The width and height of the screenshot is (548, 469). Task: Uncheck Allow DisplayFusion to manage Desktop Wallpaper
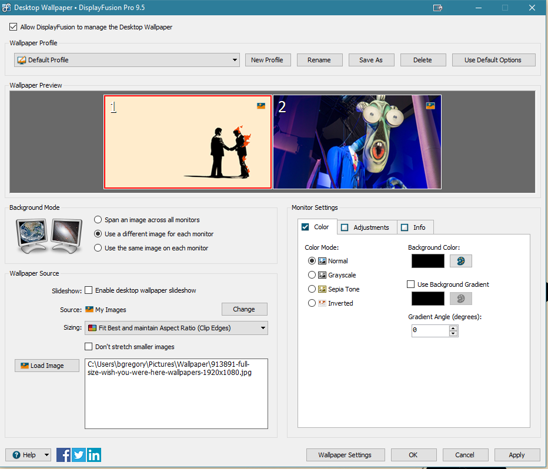(14, 27)
